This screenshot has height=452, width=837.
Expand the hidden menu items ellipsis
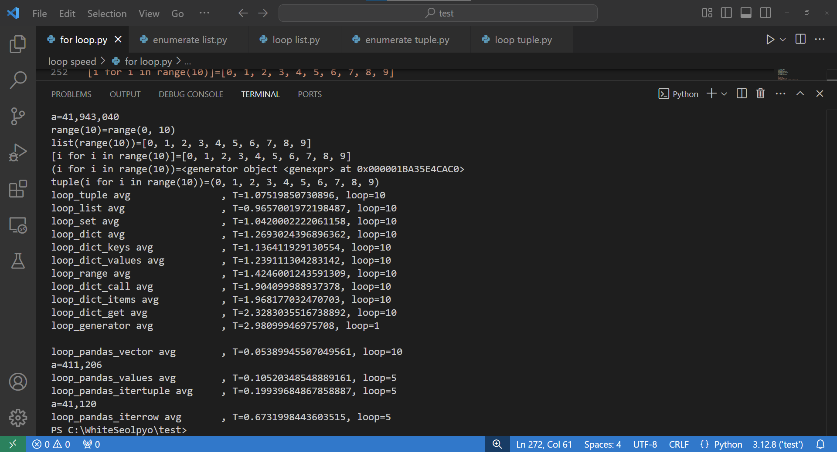(x=204, y=13)
